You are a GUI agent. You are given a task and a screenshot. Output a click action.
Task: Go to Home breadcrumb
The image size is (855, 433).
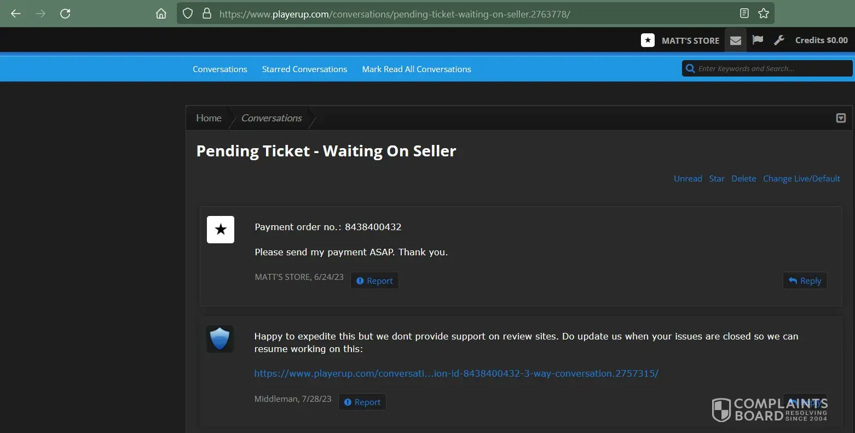[x=209, y=118]
